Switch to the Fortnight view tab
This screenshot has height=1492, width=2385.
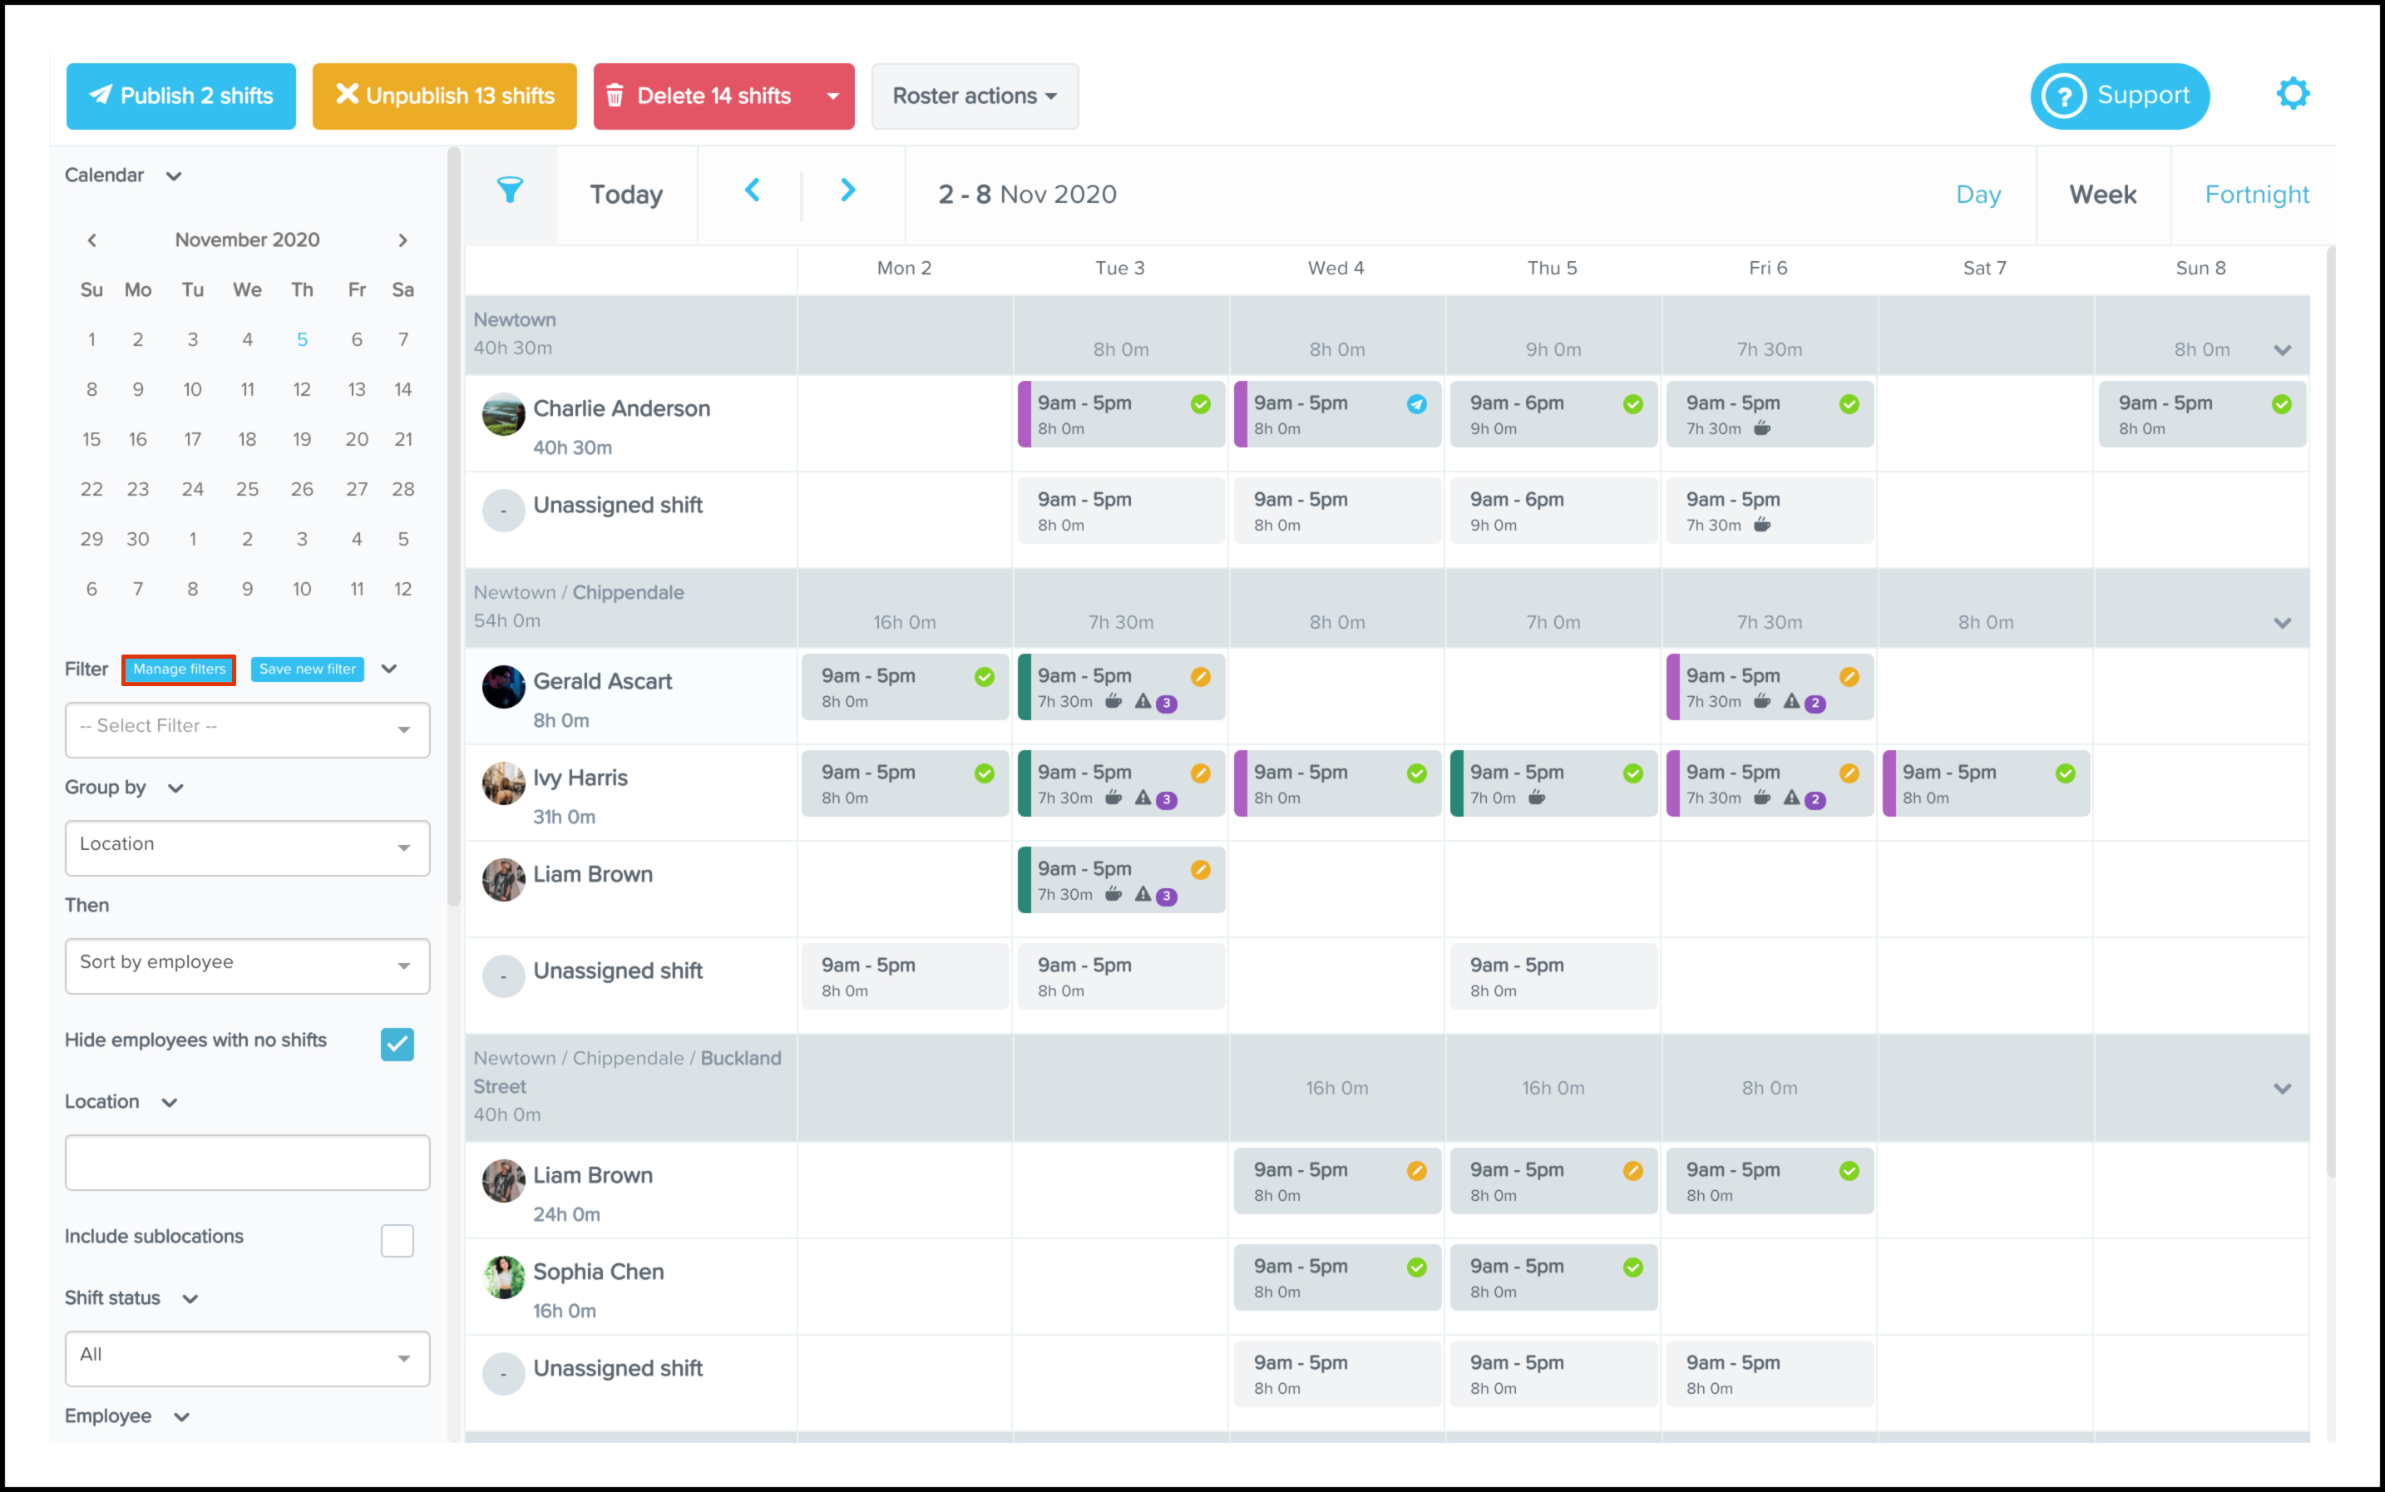(2256, 195)
